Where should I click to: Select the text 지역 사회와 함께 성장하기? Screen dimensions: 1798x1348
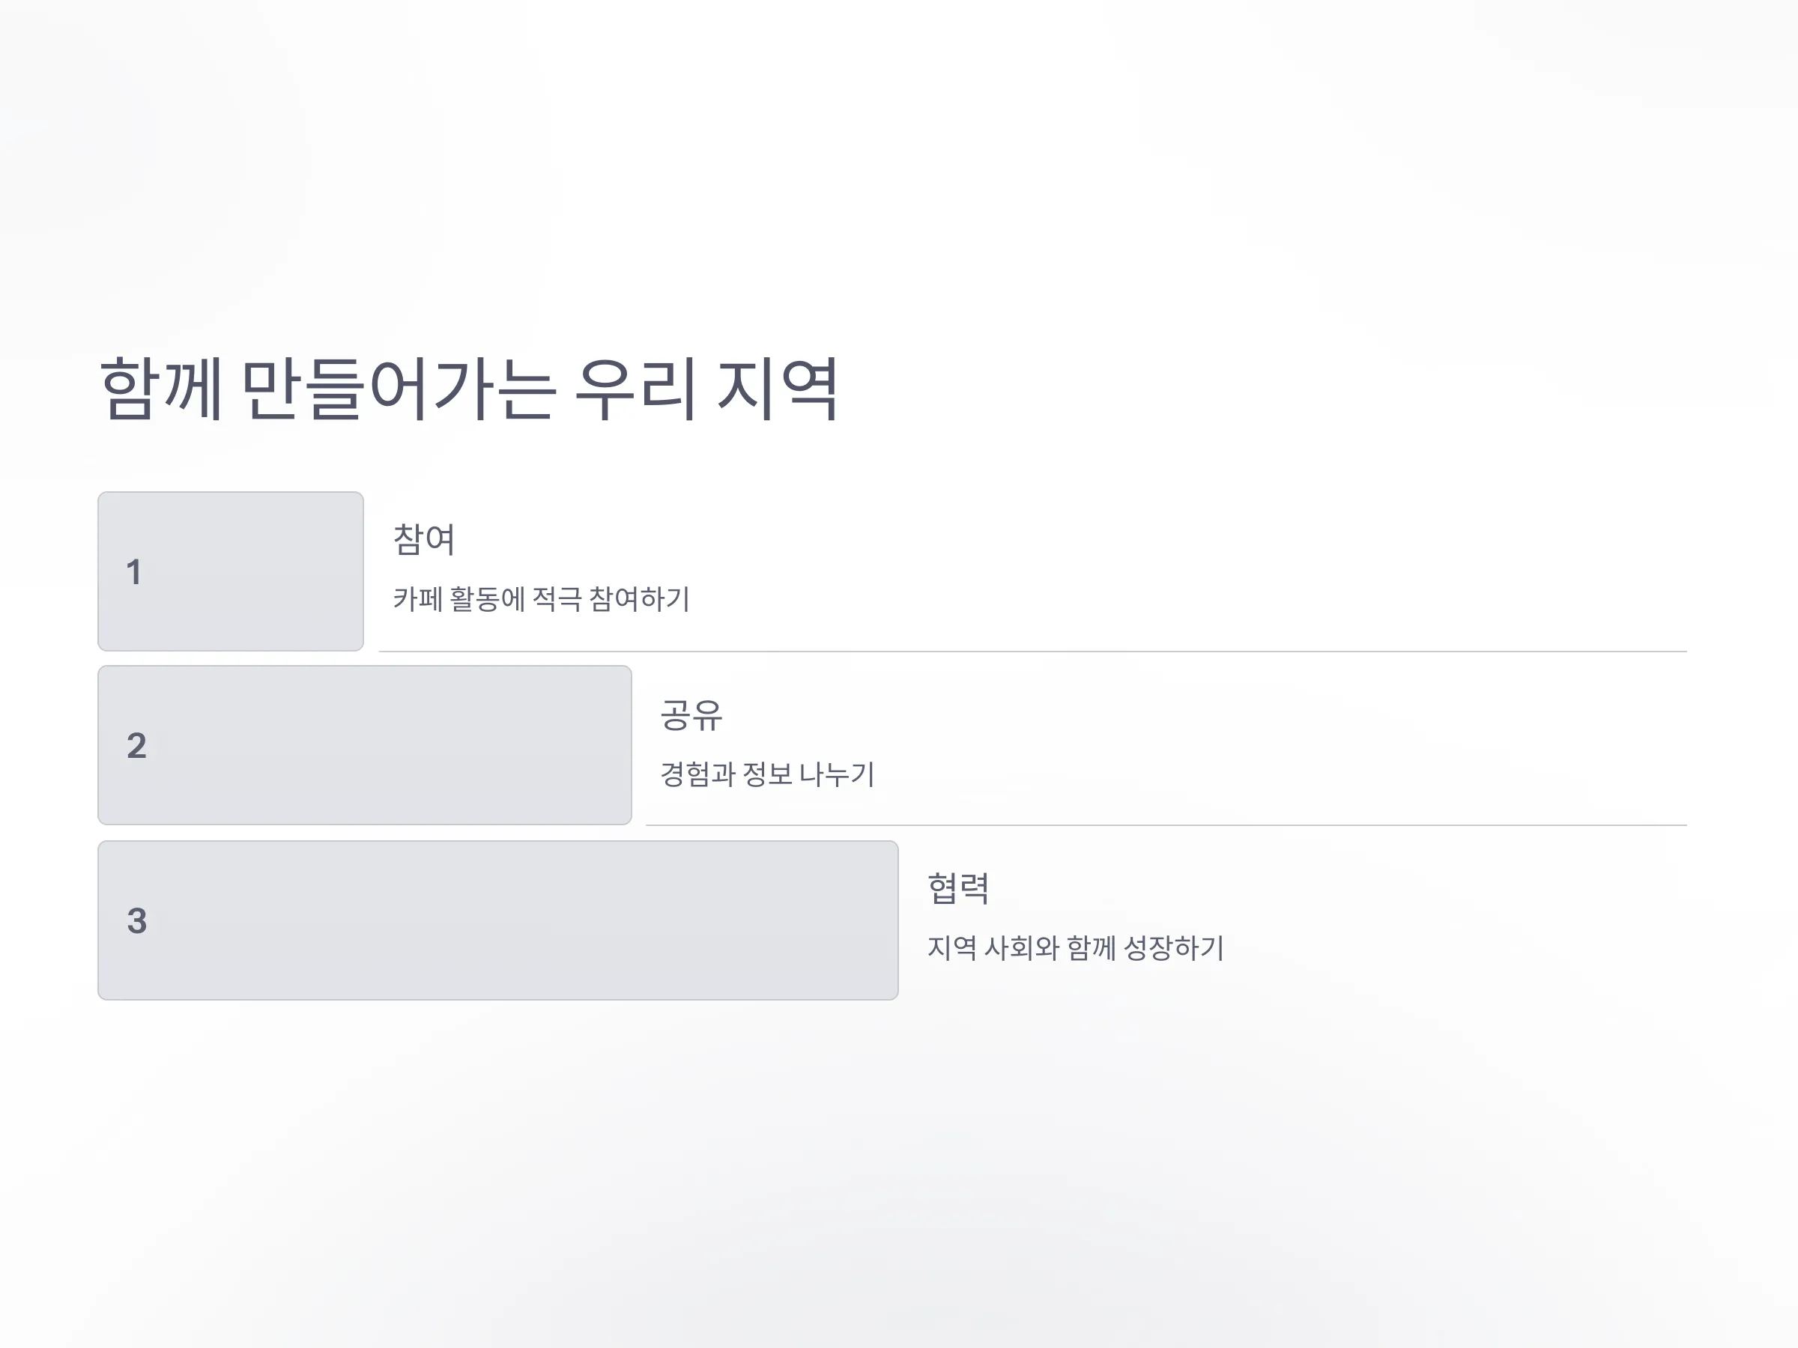[1075, 947]
